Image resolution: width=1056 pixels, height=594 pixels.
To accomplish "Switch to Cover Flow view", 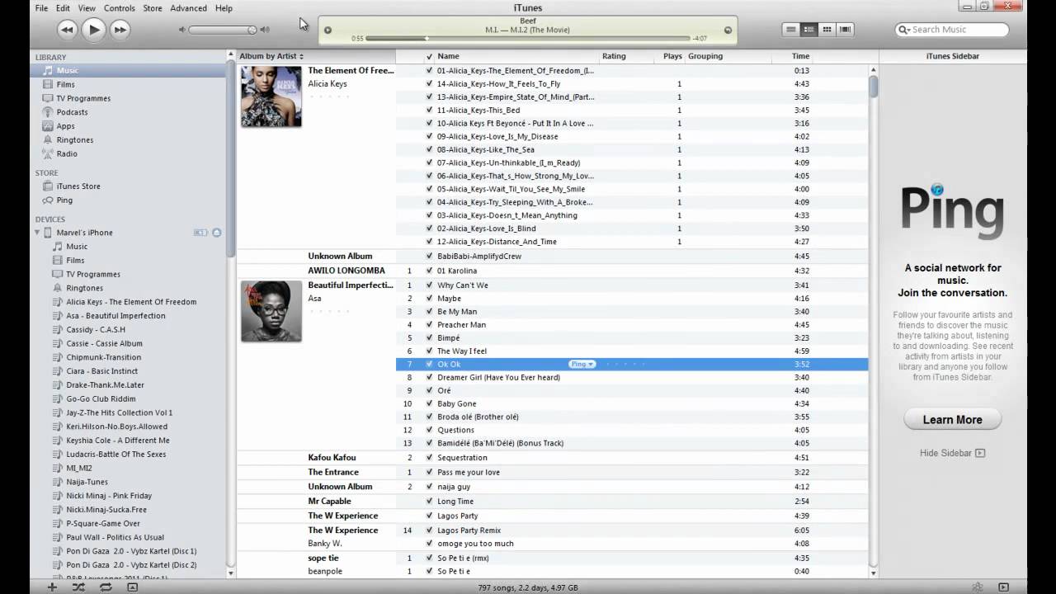I will [x=846, y=30].
